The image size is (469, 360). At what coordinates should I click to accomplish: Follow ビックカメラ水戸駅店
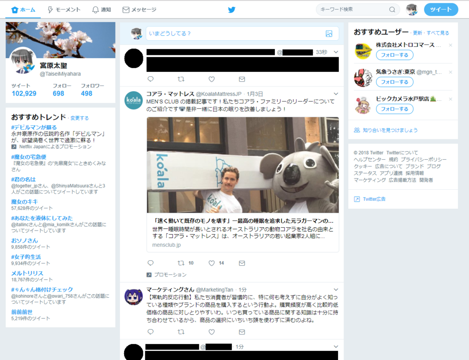pos(394,109)
